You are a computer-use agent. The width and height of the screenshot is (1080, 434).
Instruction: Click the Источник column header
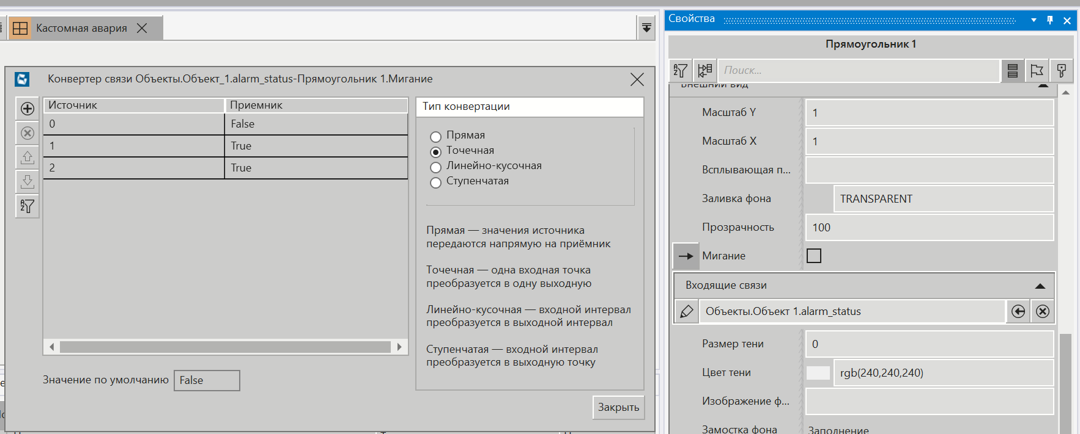pyautogui.click(x=134, y=105)
